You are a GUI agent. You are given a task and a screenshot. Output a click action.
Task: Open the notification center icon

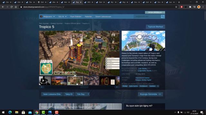point(202,112)
